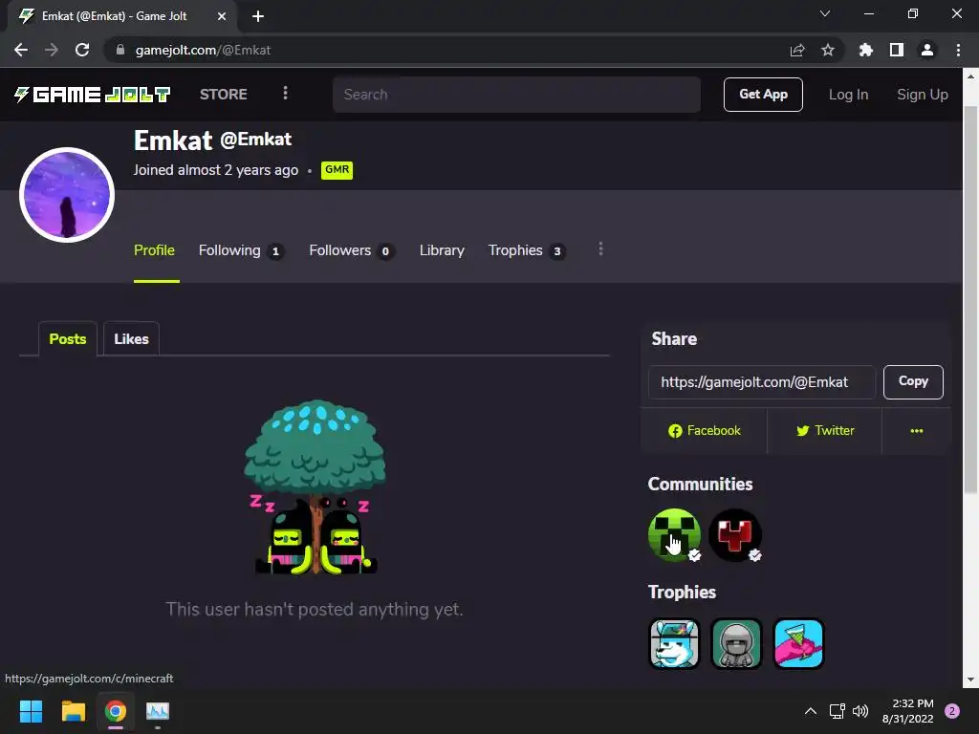Show hidden system tray icons
Viewport: 979px width, 734px height.
[811, 711]
